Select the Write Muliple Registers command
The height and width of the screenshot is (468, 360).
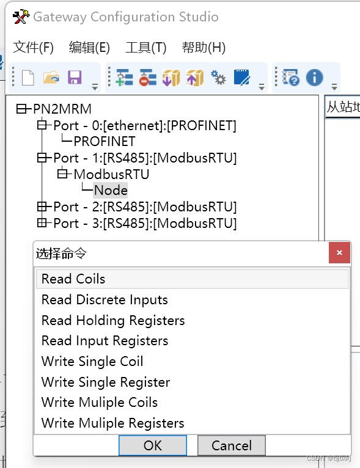(x=193, y=423)
